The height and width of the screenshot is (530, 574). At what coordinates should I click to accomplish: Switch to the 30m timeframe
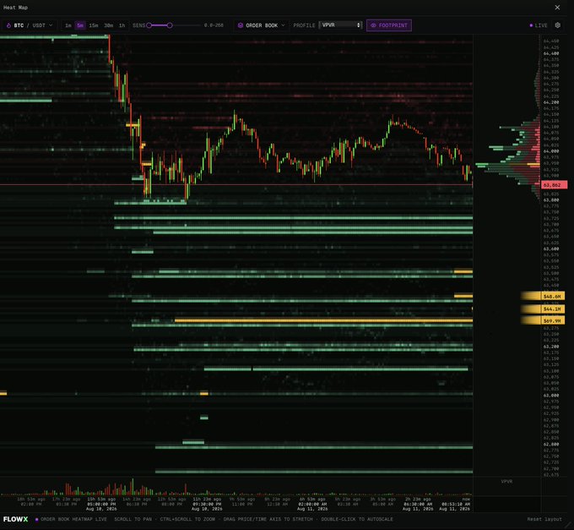108,25
